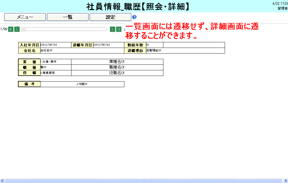This screenshot has width=288, height=183.
Task: Go to the previous record
Action: click(x=17, y=29)
